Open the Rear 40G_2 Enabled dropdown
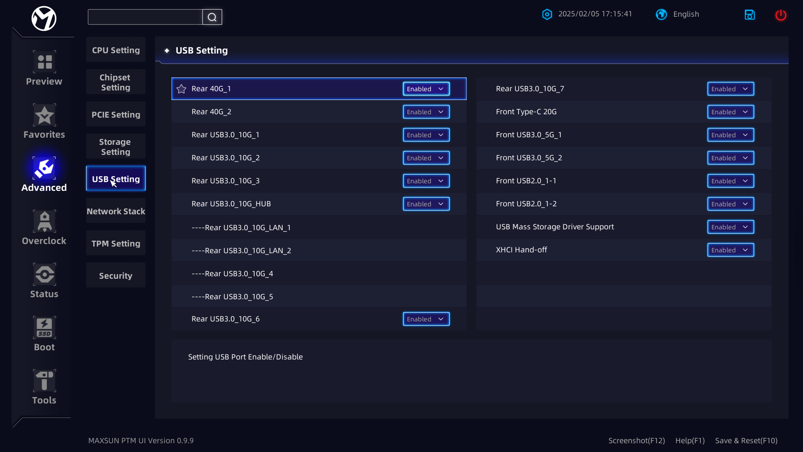Viewport: 803px width, 452px height. click(x=426, y=112)
